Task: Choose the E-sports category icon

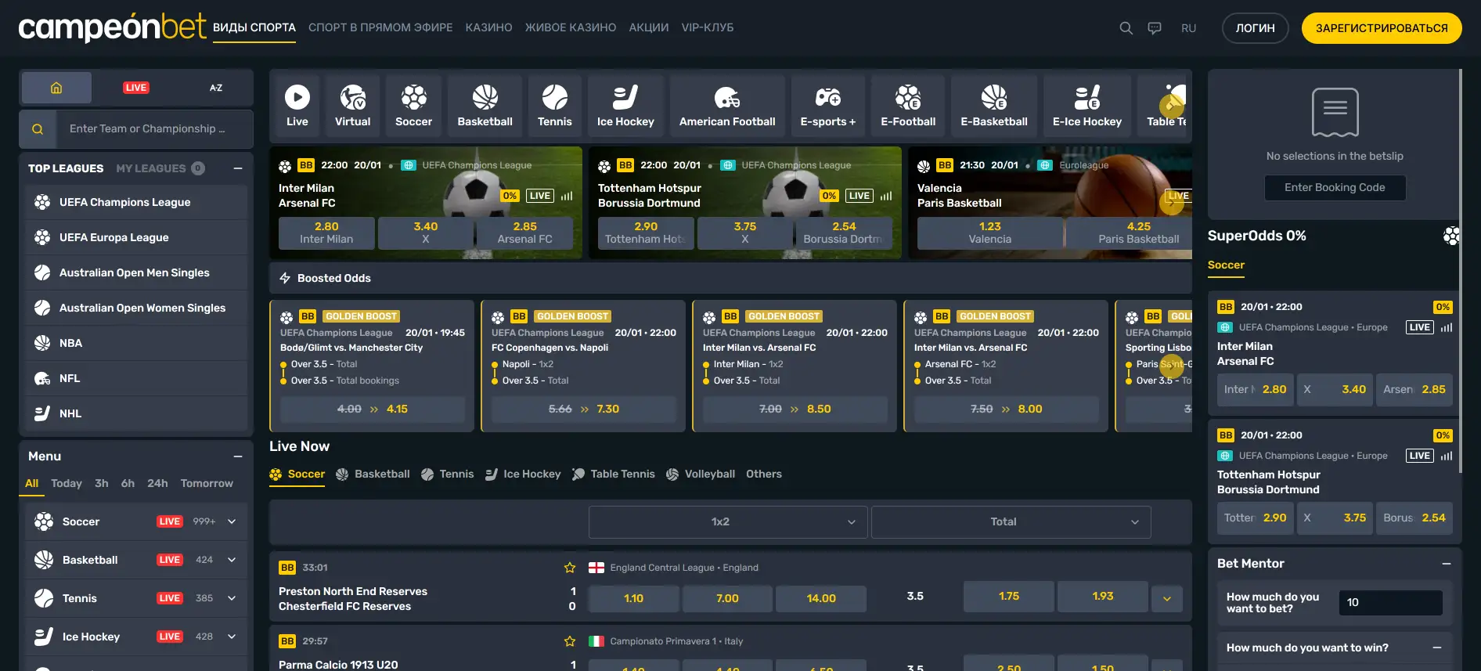Action: click(827, 106)
